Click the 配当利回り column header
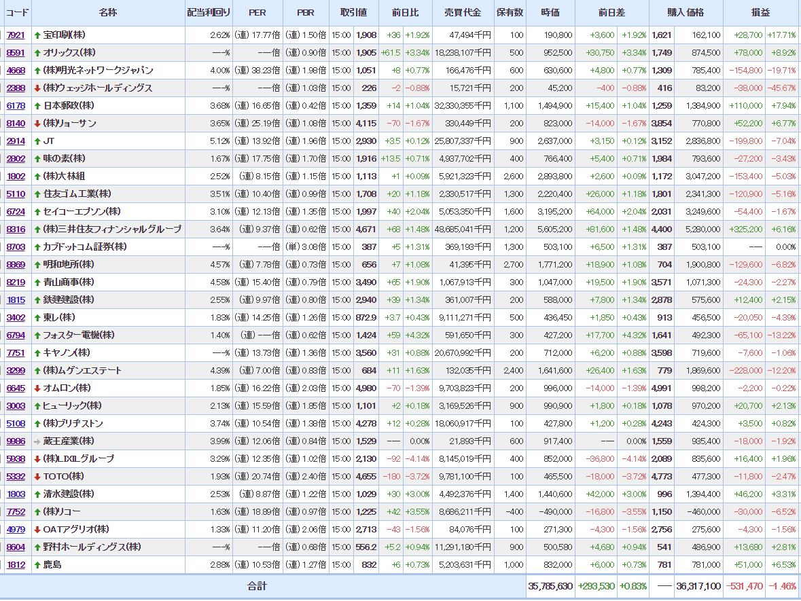This screenshot has height=601, width=801. (209, 13)
